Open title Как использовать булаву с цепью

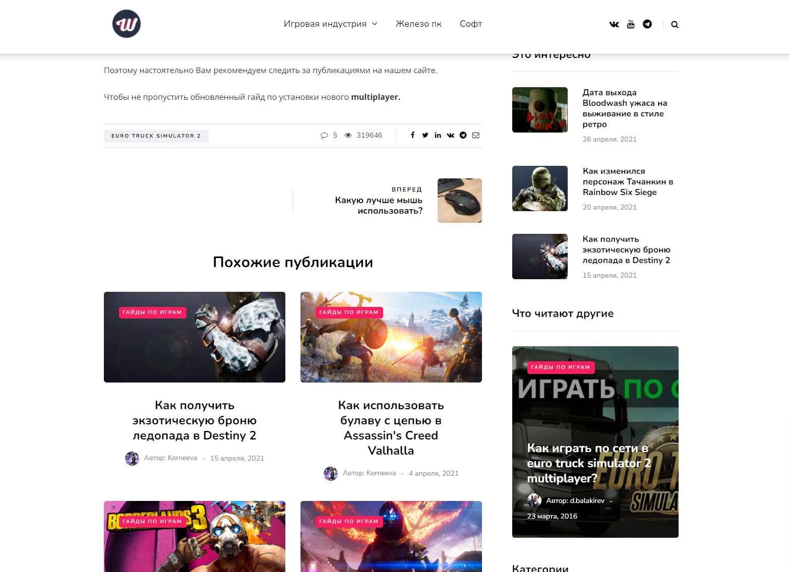(x=391, y=428)
